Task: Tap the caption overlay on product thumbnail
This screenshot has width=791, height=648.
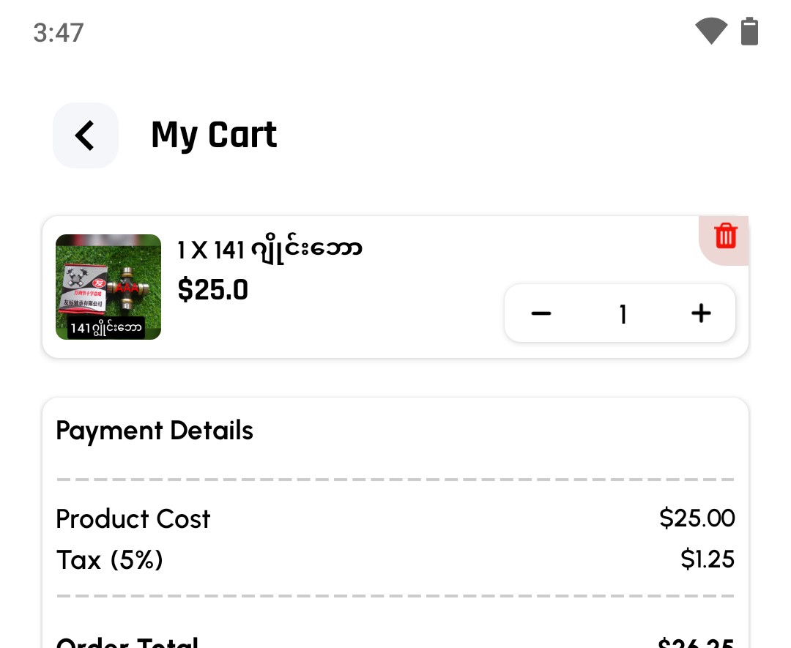Action: [x=107, y=329]
